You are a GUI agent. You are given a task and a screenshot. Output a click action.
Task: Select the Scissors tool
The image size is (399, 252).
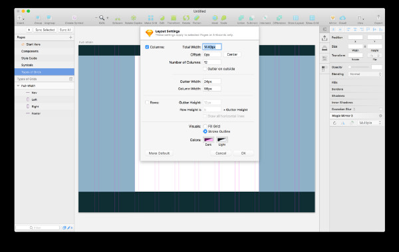pos(117,19)
